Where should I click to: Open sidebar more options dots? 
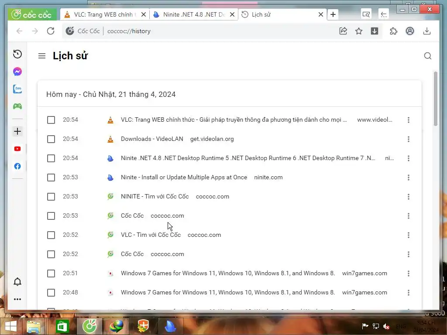coord(17,299)
